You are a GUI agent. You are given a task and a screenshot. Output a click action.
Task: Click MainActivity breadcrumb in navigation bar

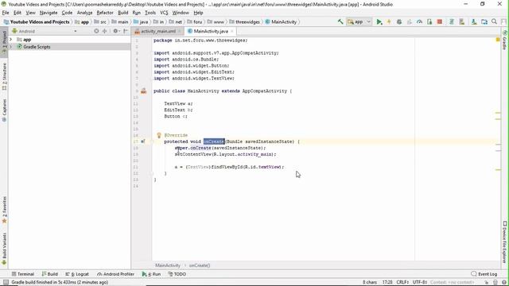(x=281, y=21)
